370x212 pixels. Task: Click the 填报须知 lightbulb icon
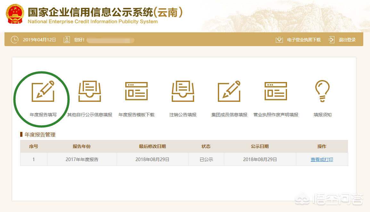click(x=323, y=91)
